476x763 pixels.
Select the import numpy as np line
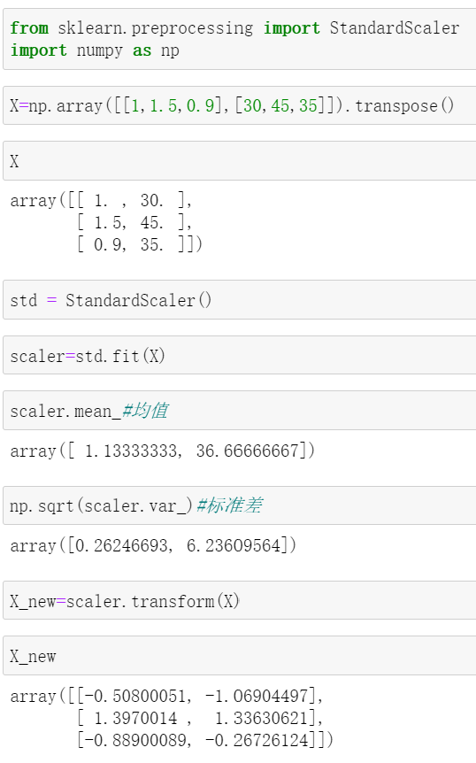95,50
